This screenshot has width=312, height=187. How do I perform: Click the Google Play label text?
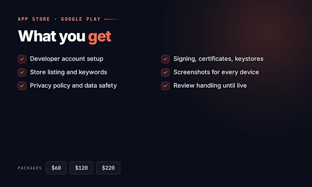click(81, 19)
